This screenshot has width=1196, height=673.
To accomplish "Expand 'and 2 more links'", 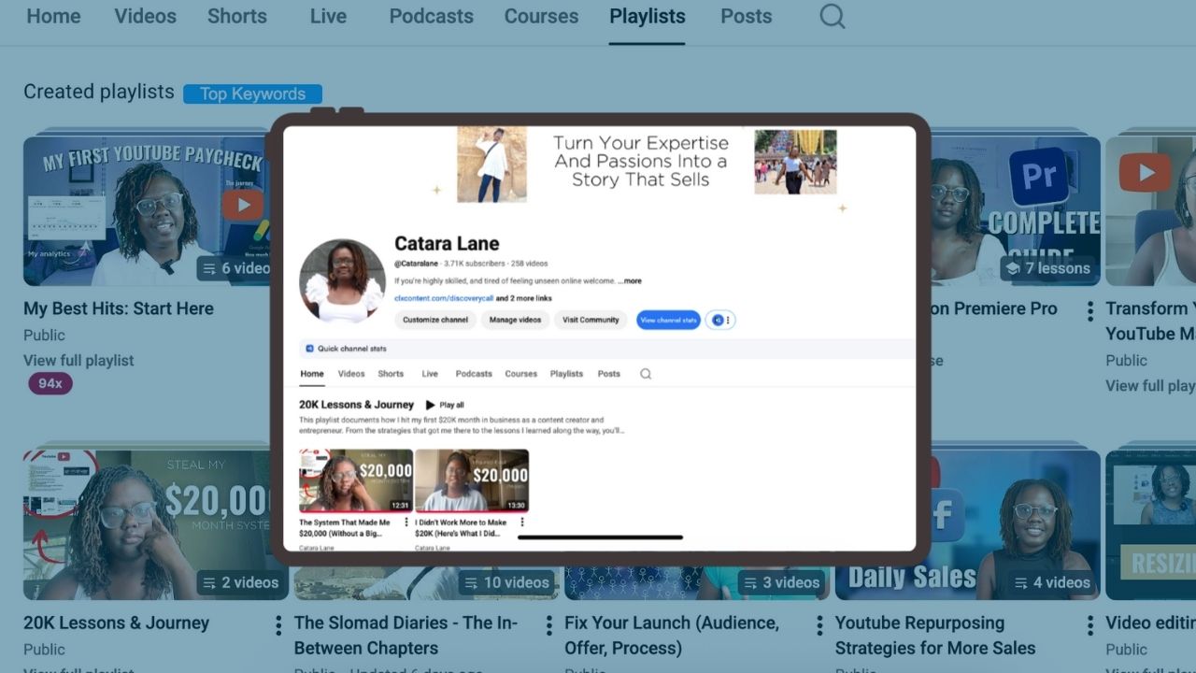I will (523, 298).
